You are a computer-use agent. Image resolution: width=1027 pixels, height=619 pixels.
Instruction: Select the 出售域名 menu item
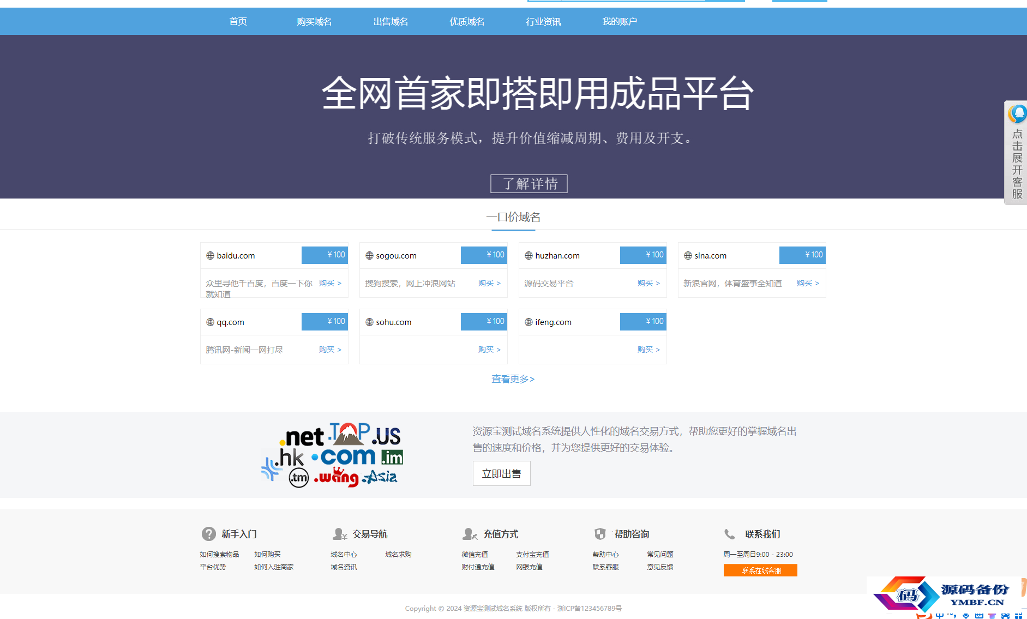(391, 21)
